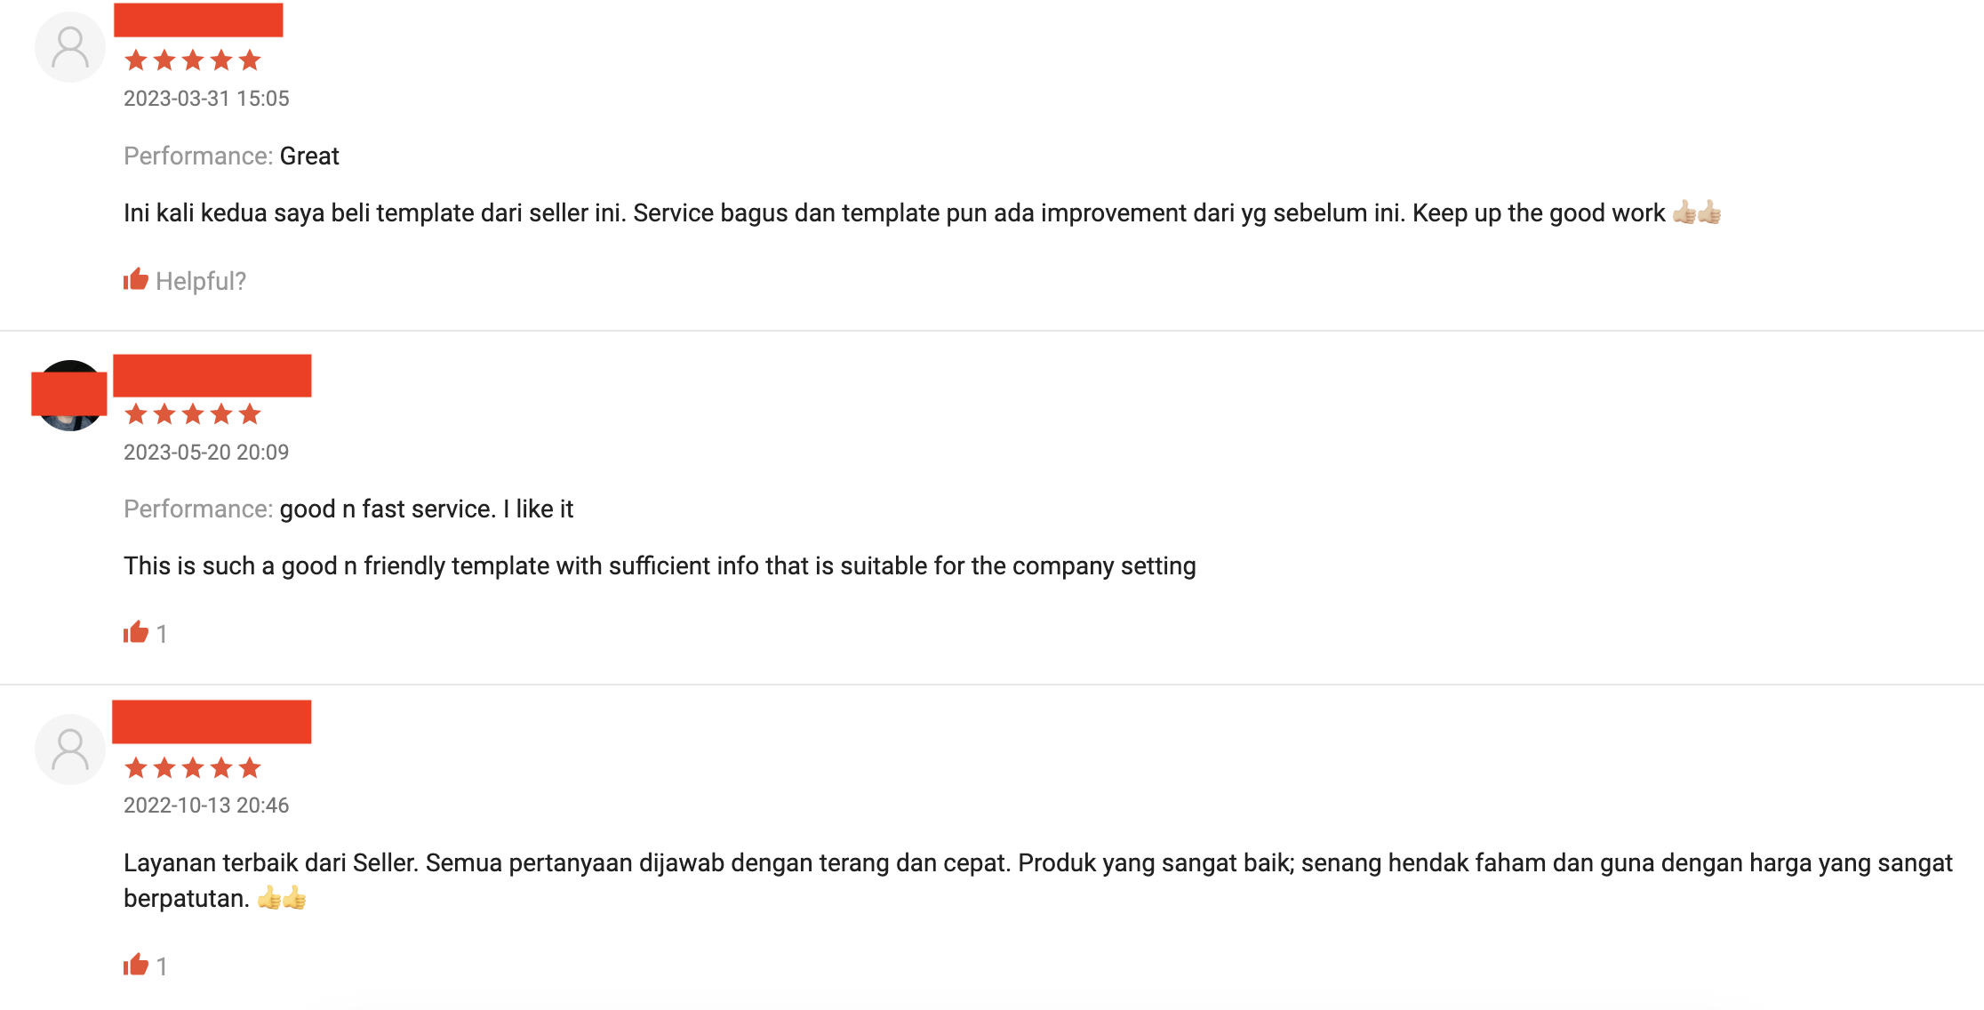Image resolution: width=1984 pixels, height=1010 pixels.
Task: Click the "2023-03-31 15:05" review timestamp
Action: (206, 99)
